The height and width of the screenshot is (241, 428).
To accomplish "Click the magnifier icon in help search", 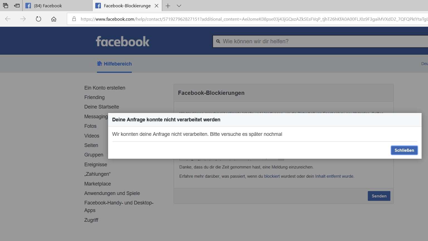I will 218,41.
